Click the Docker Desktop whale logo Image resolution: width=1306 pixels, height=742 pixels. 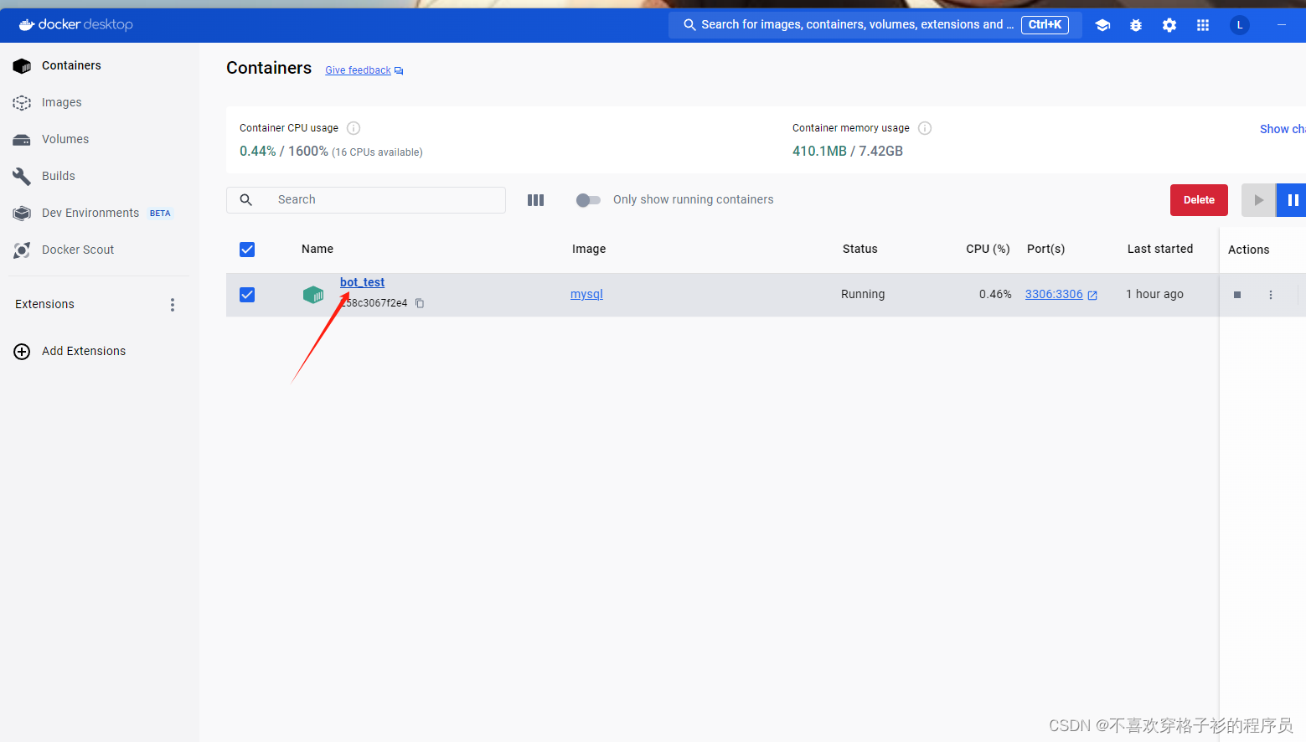point(27,24)
